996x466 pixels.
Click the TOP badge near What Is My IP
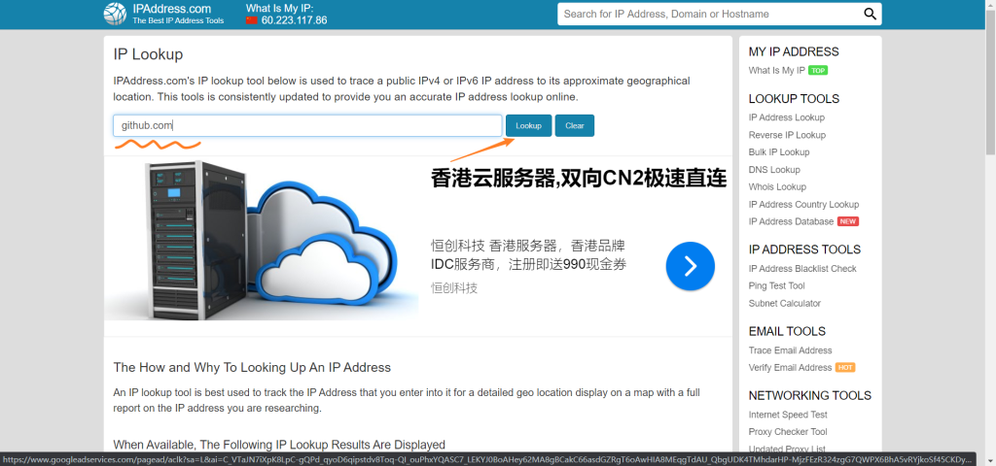[818, 70]
